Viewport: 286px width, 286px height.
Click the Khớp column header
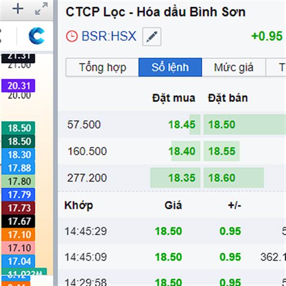tap(79, 205)
